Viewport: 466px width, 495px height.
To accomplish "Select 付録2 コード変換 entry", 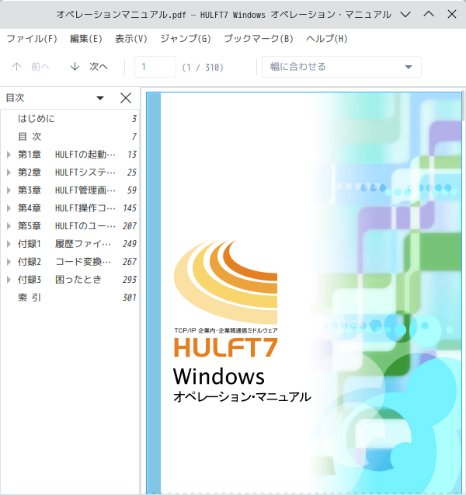I will (x=70, y=262).
